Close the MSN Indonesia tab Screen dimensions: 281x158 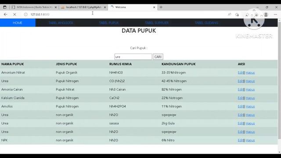click(x=56, y=7)
